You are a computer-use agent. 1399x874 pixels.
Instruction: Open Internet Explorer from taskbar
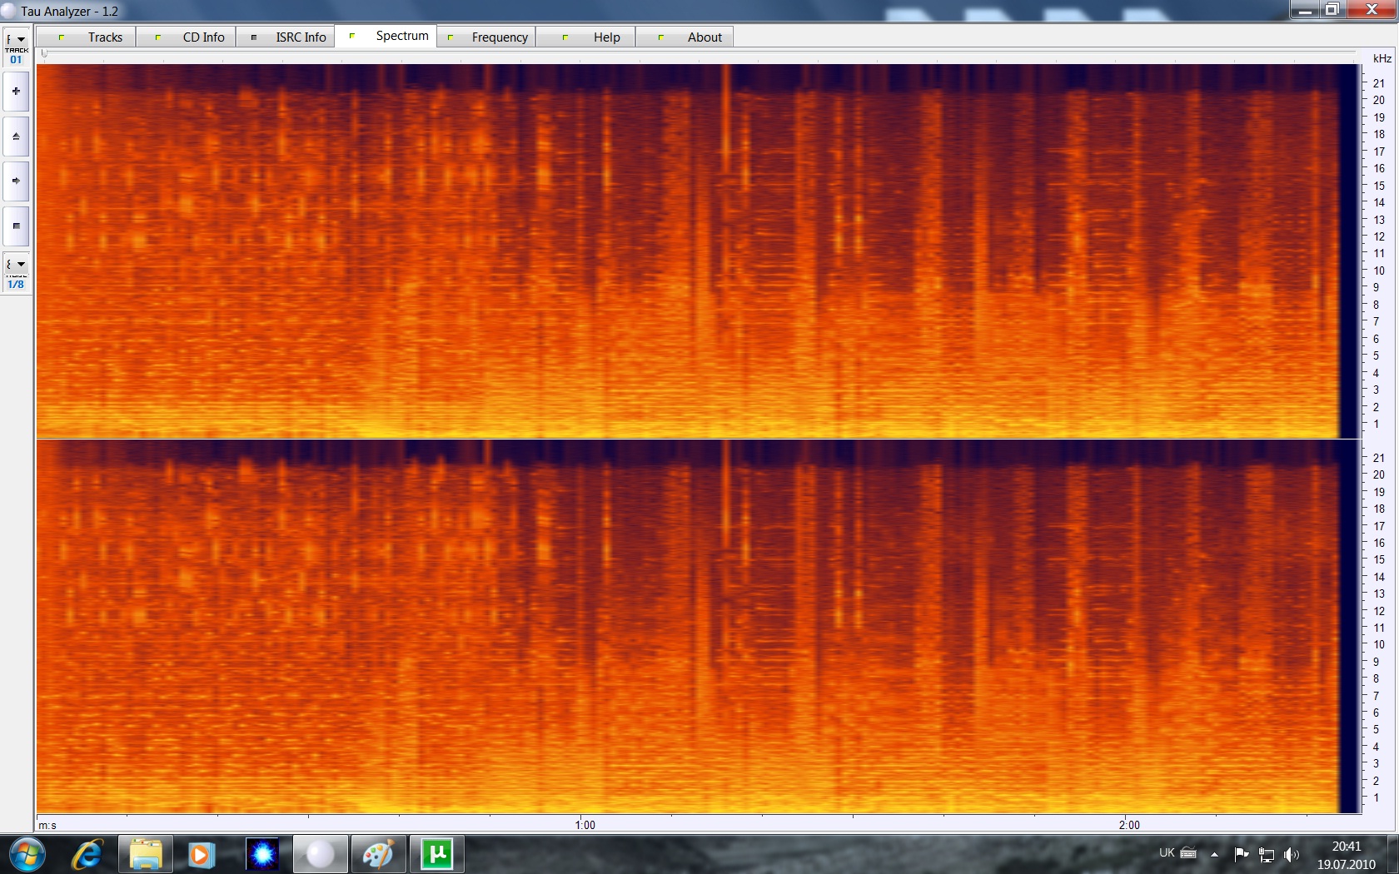click(87, 854)
